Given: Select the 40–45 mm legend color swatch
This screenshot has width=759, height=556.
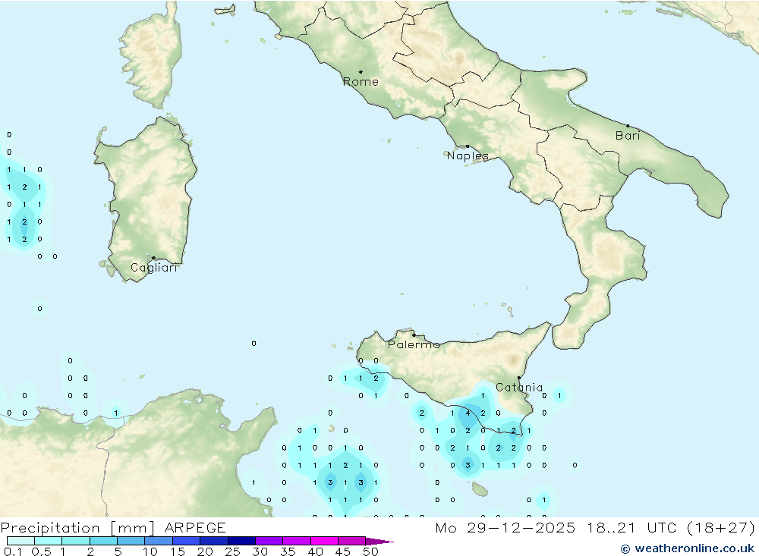Looking at the screenshot, I should (x=324, y=541).
